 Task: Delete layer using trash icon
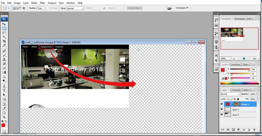(x=254, y=130)
